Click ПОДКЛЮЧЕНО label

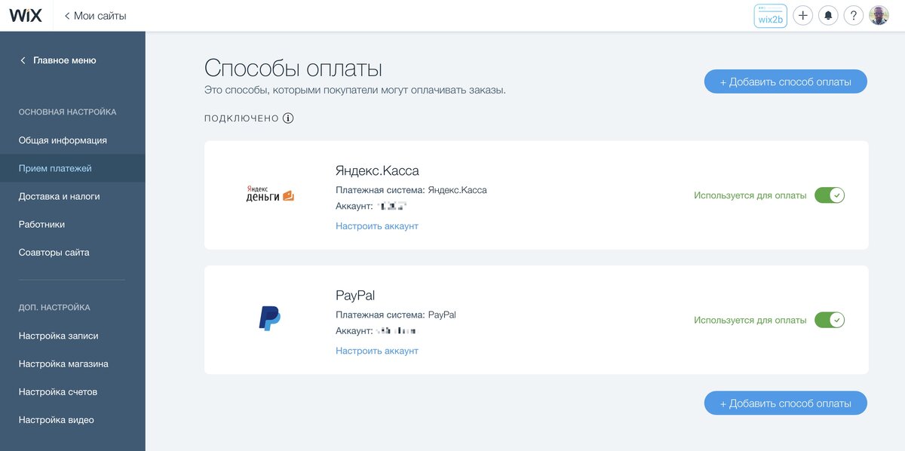point(241,118)
